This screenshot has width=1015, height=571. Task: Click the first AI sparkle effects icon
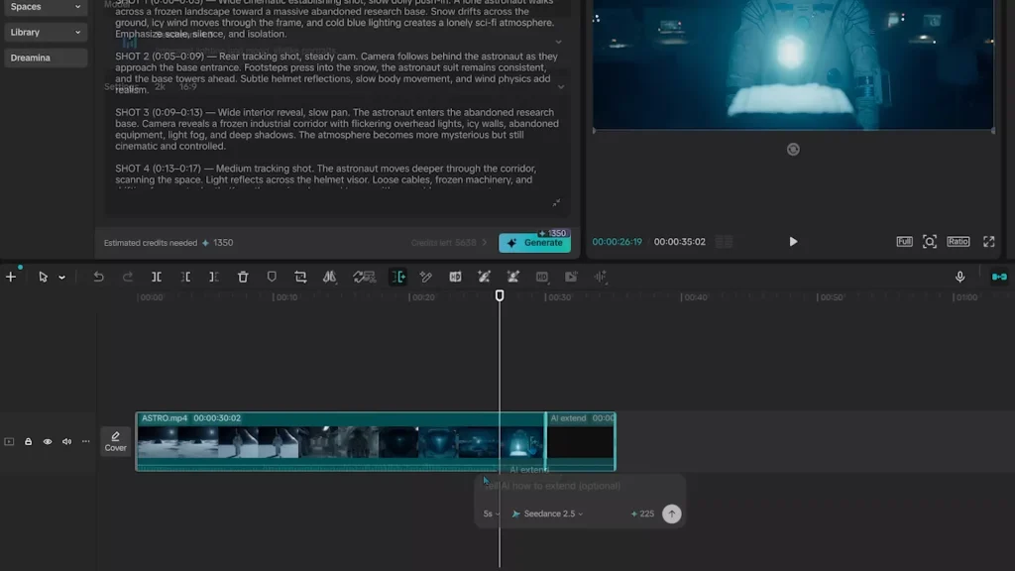point(484,278)
